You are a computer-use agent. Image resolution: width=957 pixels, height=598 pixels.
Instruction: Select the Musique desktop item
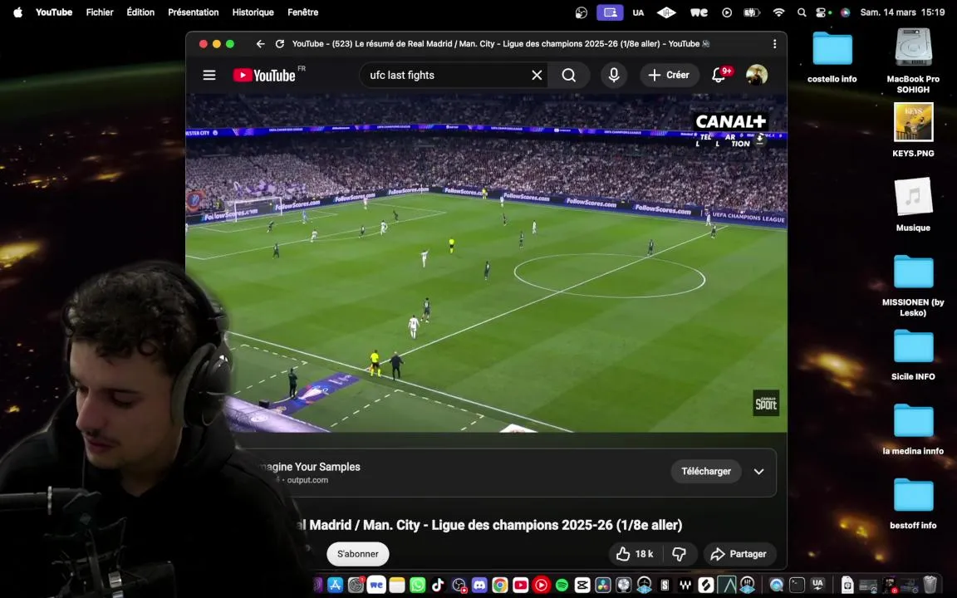[x=913, y=204]
